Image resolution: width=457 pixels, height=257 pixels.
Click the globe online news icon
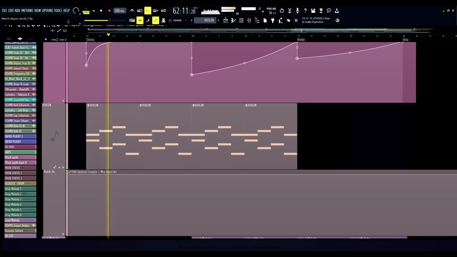[x=337, y=20]
